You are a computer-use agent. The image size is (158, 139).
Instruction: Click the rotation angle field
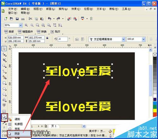tap(63, 39)
